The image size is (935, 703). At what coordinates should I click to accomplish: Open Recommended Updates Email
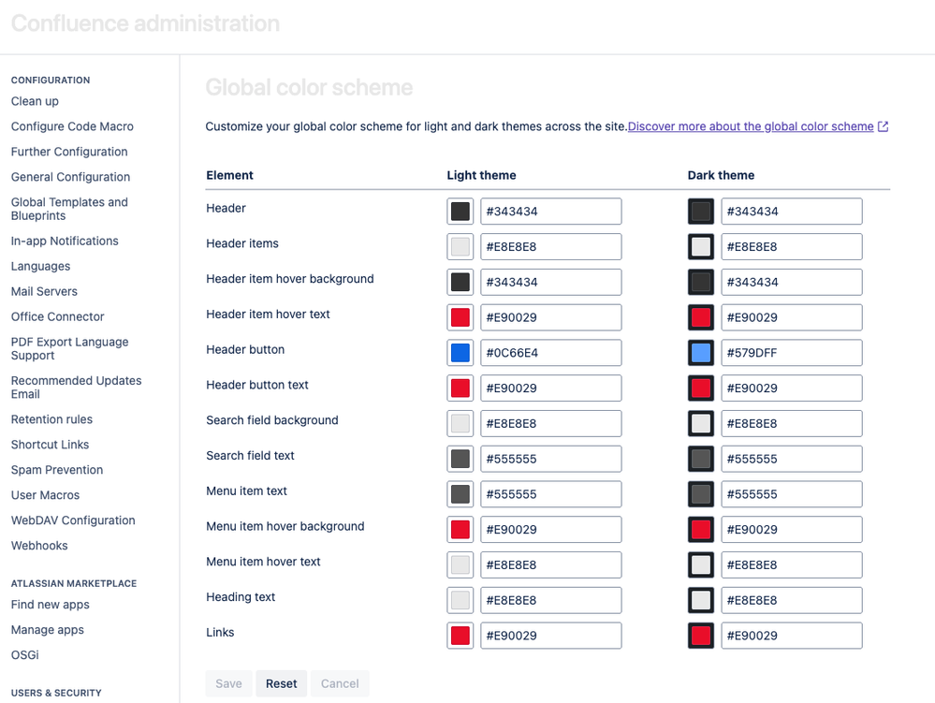tap(77, 387)
